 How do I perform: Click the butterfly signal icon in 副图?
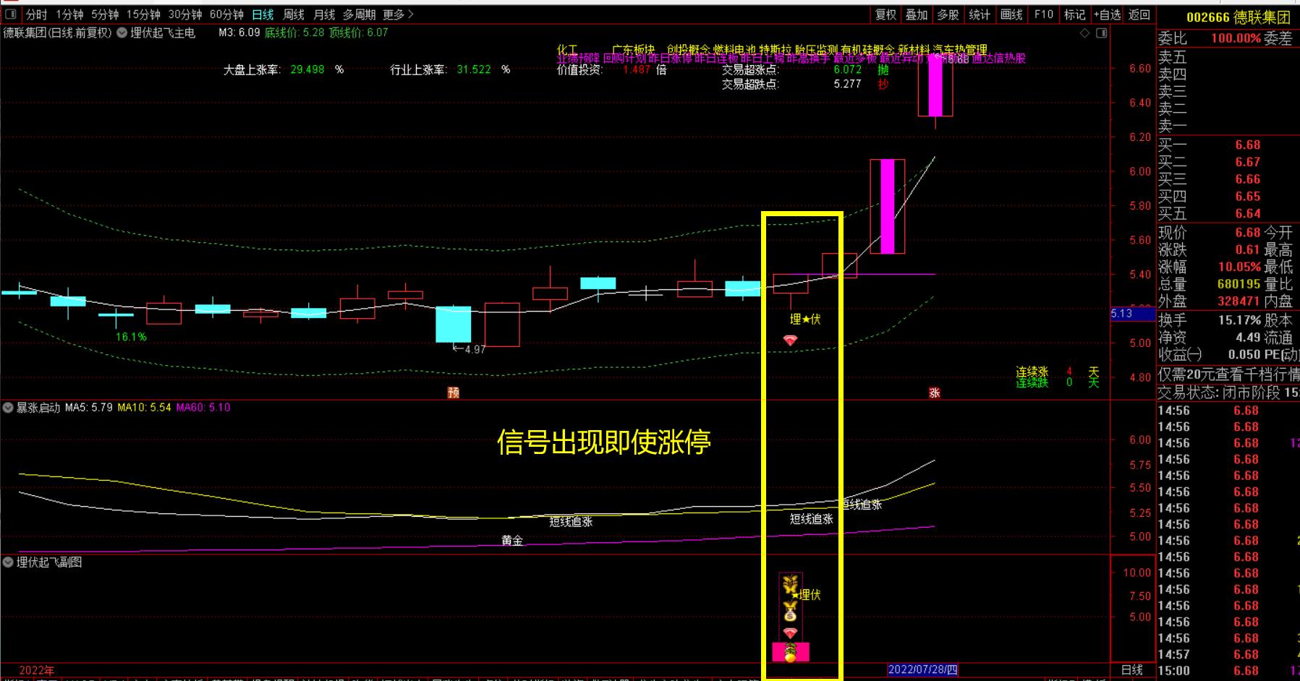tap(790, 584)
